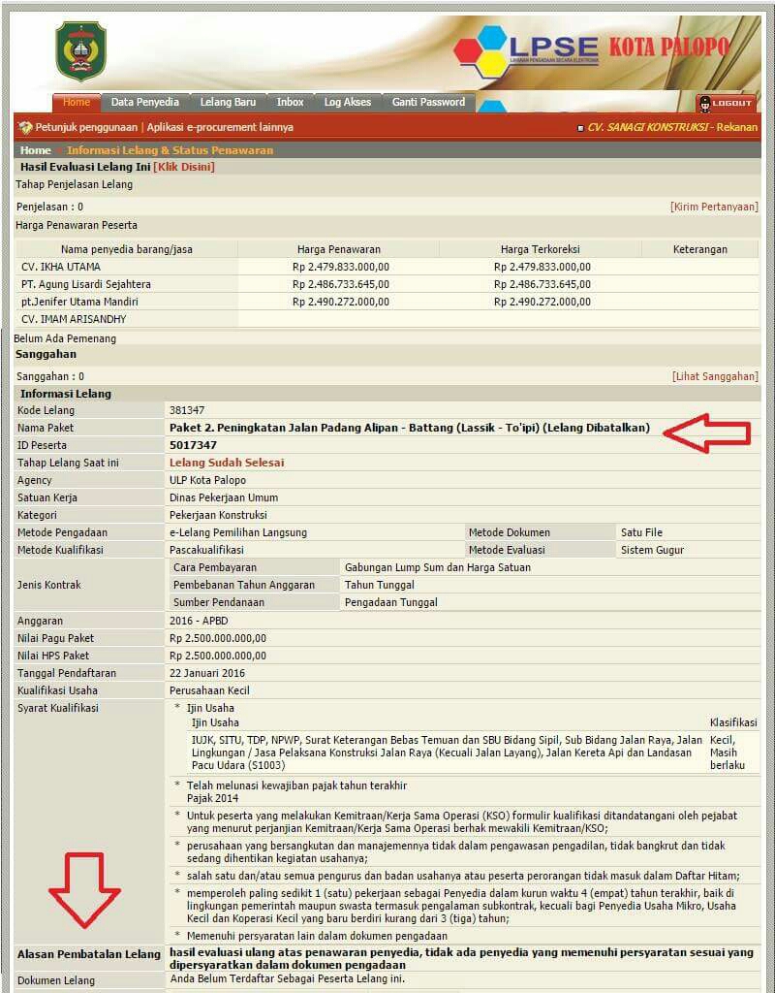Image resolution: width=775 pixels, height=993 pixels.
Task: Open the Petunjuk penggunaan link
Action: pos(87,127)
